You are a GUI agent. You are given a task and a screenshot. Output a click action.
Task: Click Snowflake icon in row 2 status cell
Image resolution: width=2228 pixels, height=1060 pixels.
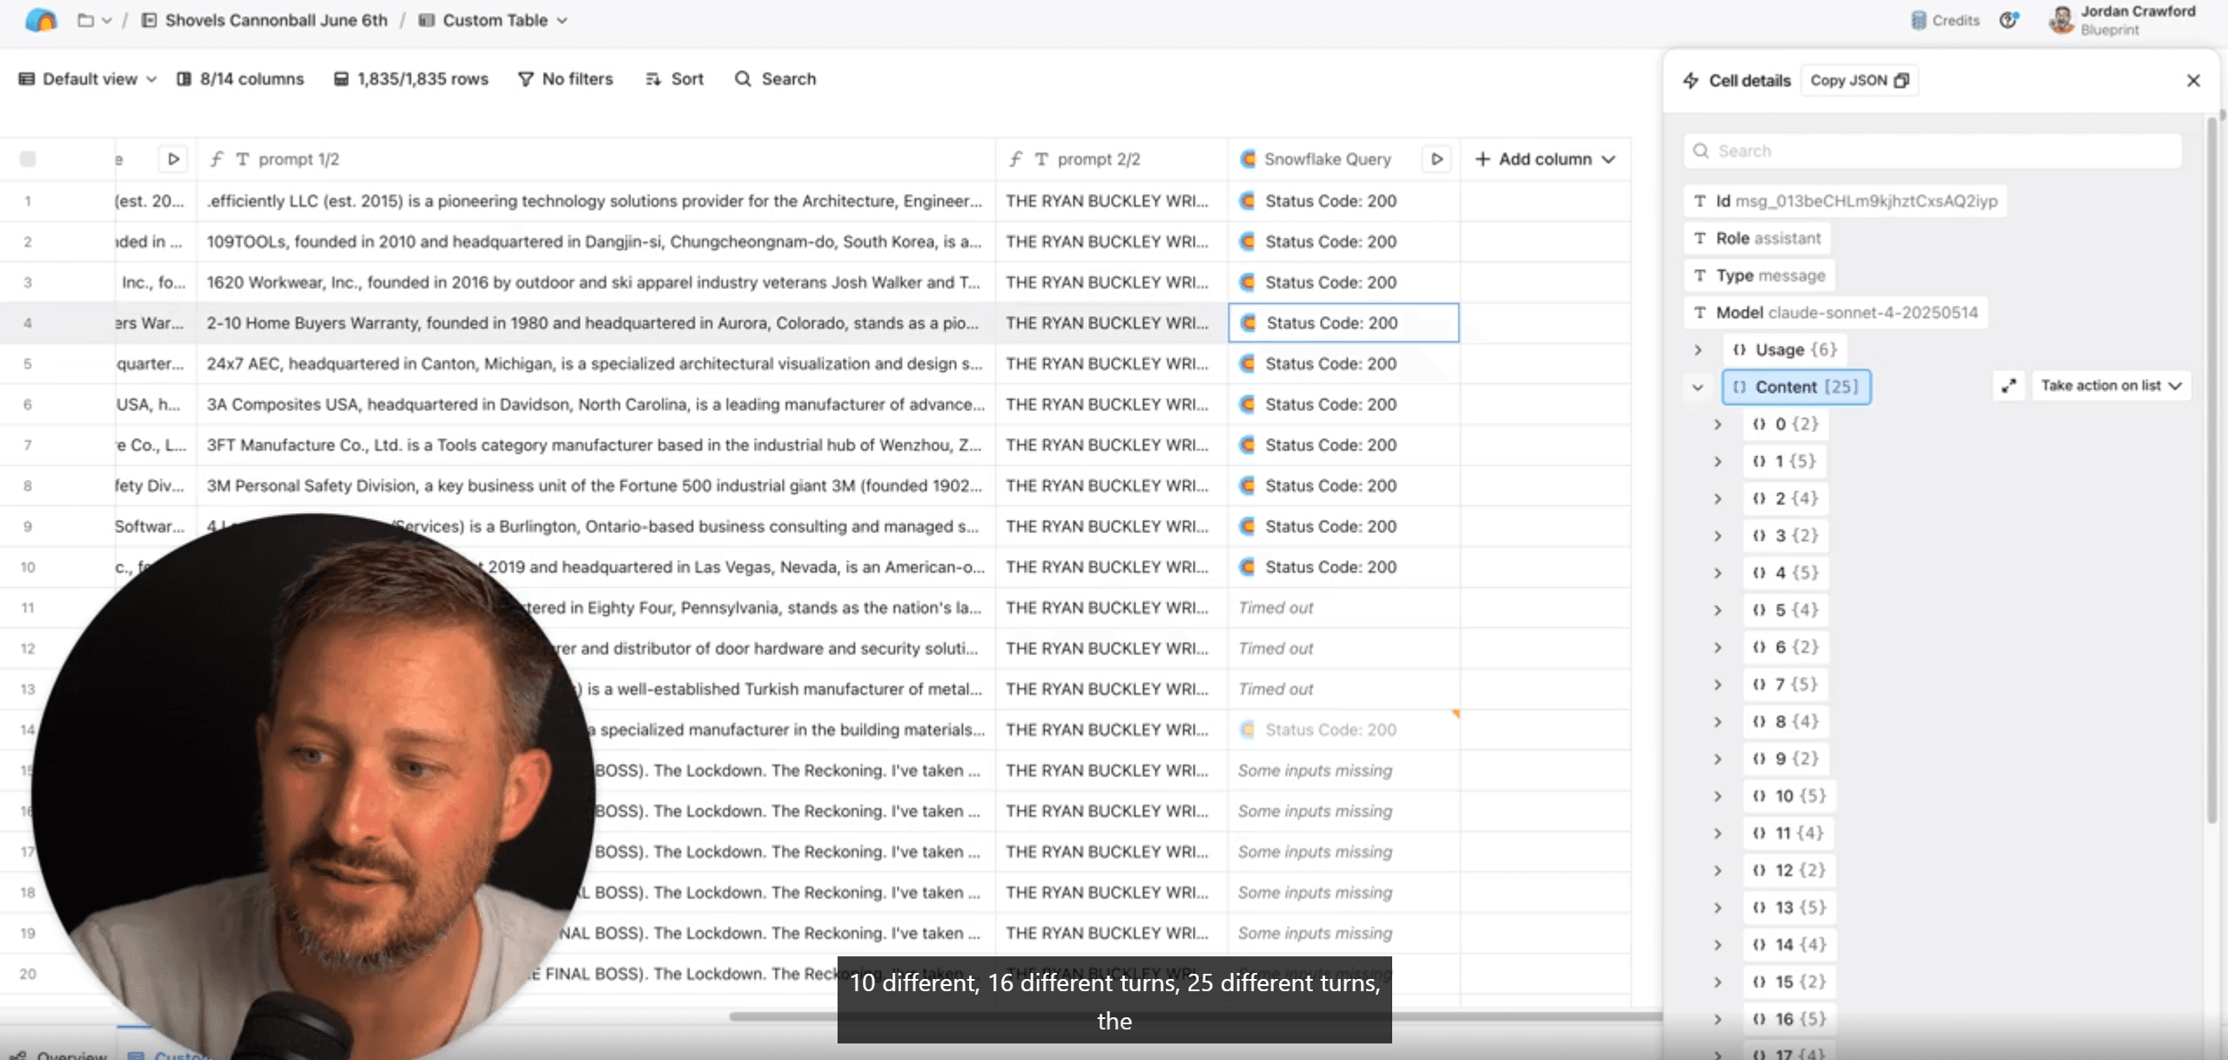pyautogui.click(x=1248, y=242)
